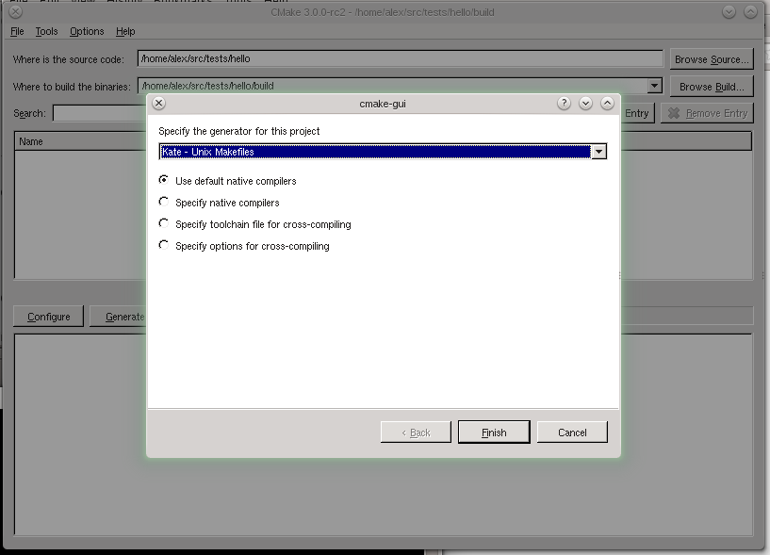Click the dialog's down-arrow minimize icon
This screenshot has width=770, height=555.
[x=586, y=104]
